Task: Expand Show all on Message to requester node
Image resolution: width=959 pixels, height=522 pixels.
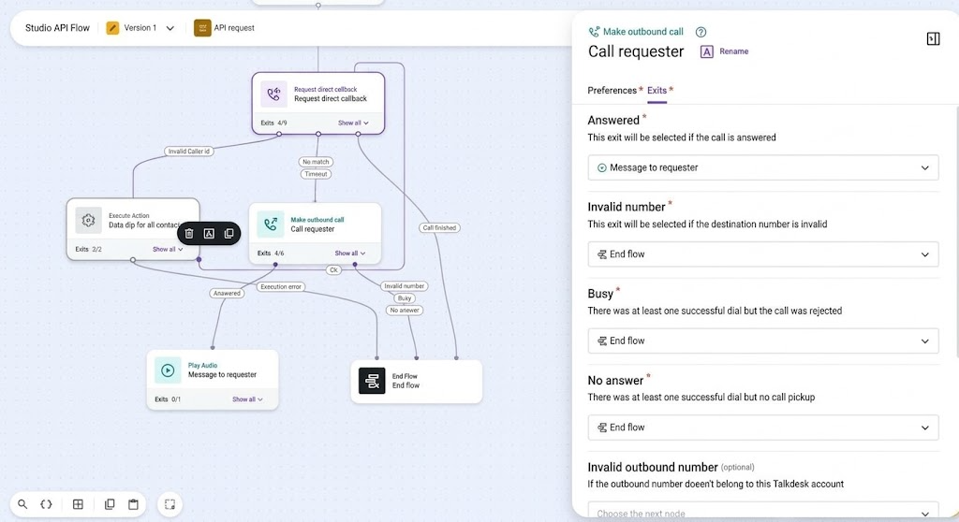Action: 247,399
